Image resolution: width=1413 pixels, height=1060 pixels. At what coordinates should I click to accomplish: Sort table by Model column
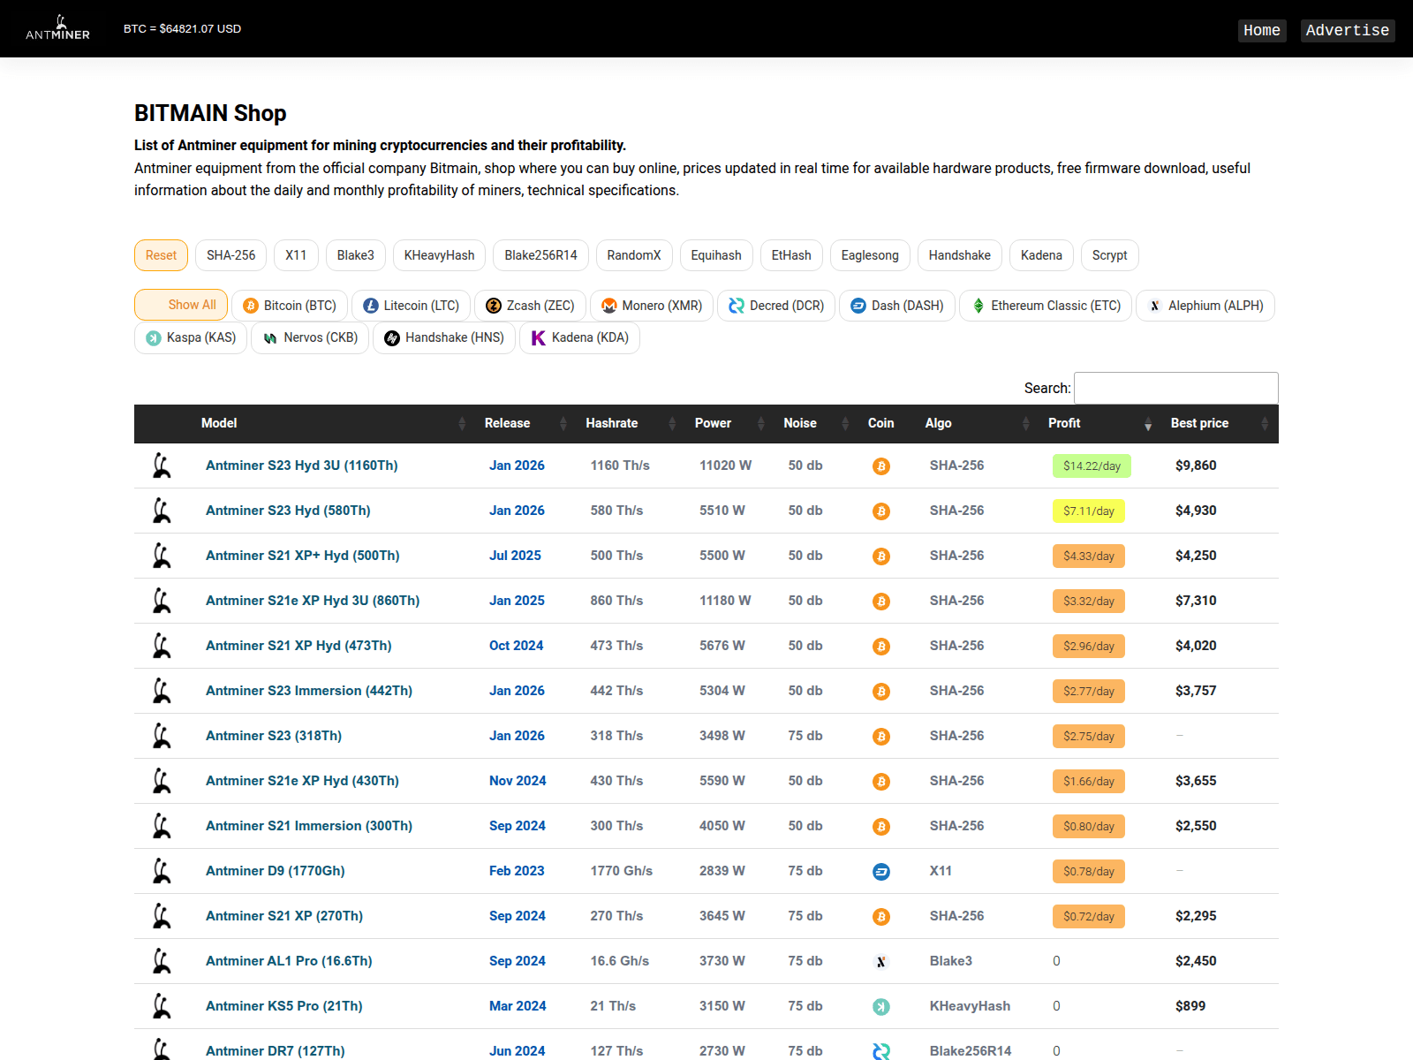pyautogui.click(x=332, y=423)
